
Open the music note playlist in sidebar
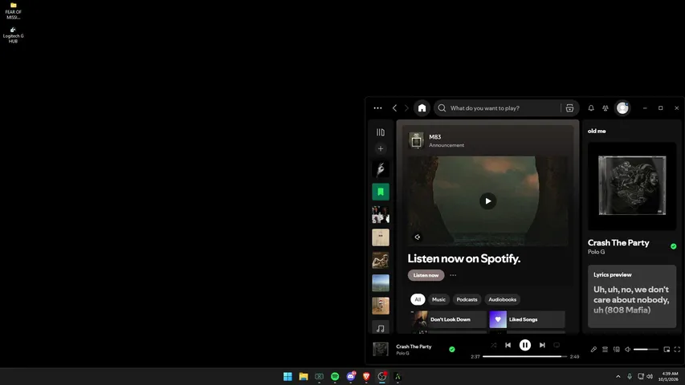coord(381,328)
